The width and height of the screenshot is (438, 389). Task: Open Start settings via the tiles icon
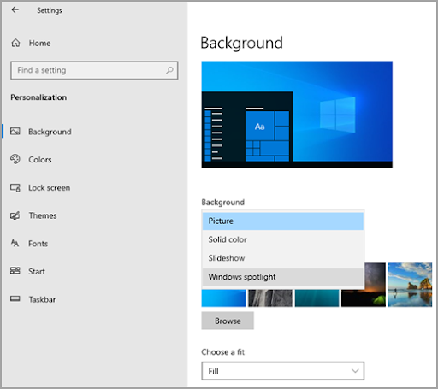pyautogui.click(x=15, y=270)
